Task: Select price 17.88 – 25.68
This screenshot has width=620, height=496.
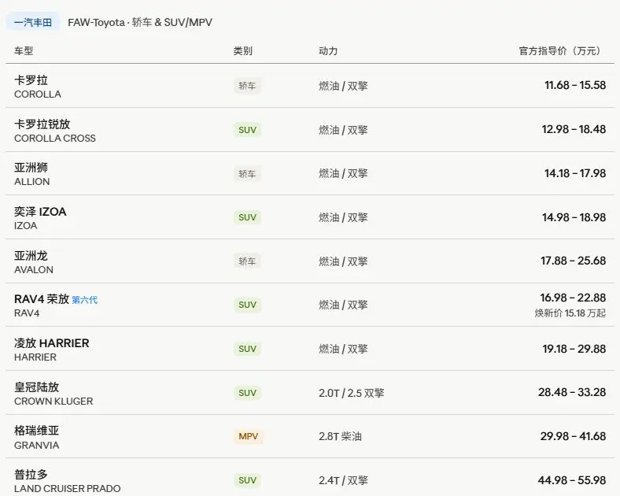Action: coord(574,261)
